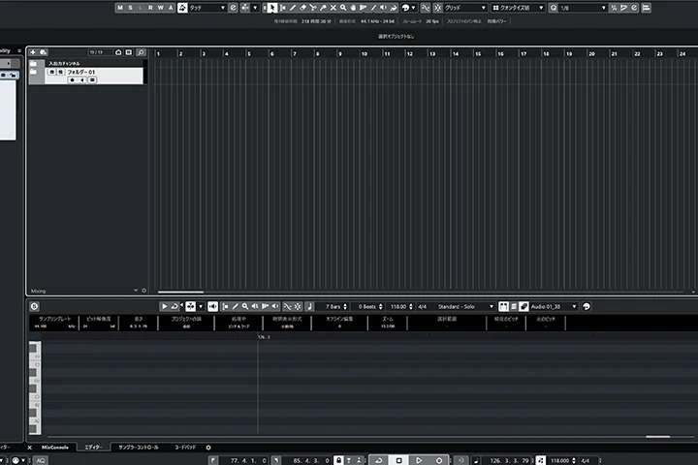Switch to the lower zone editor tab

pyautogui.click(x=93, y=448)
